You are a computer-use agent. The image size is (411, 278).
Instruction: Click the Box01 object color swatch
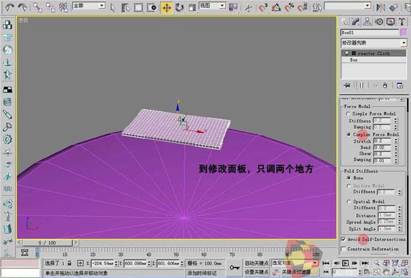point(404,32)
